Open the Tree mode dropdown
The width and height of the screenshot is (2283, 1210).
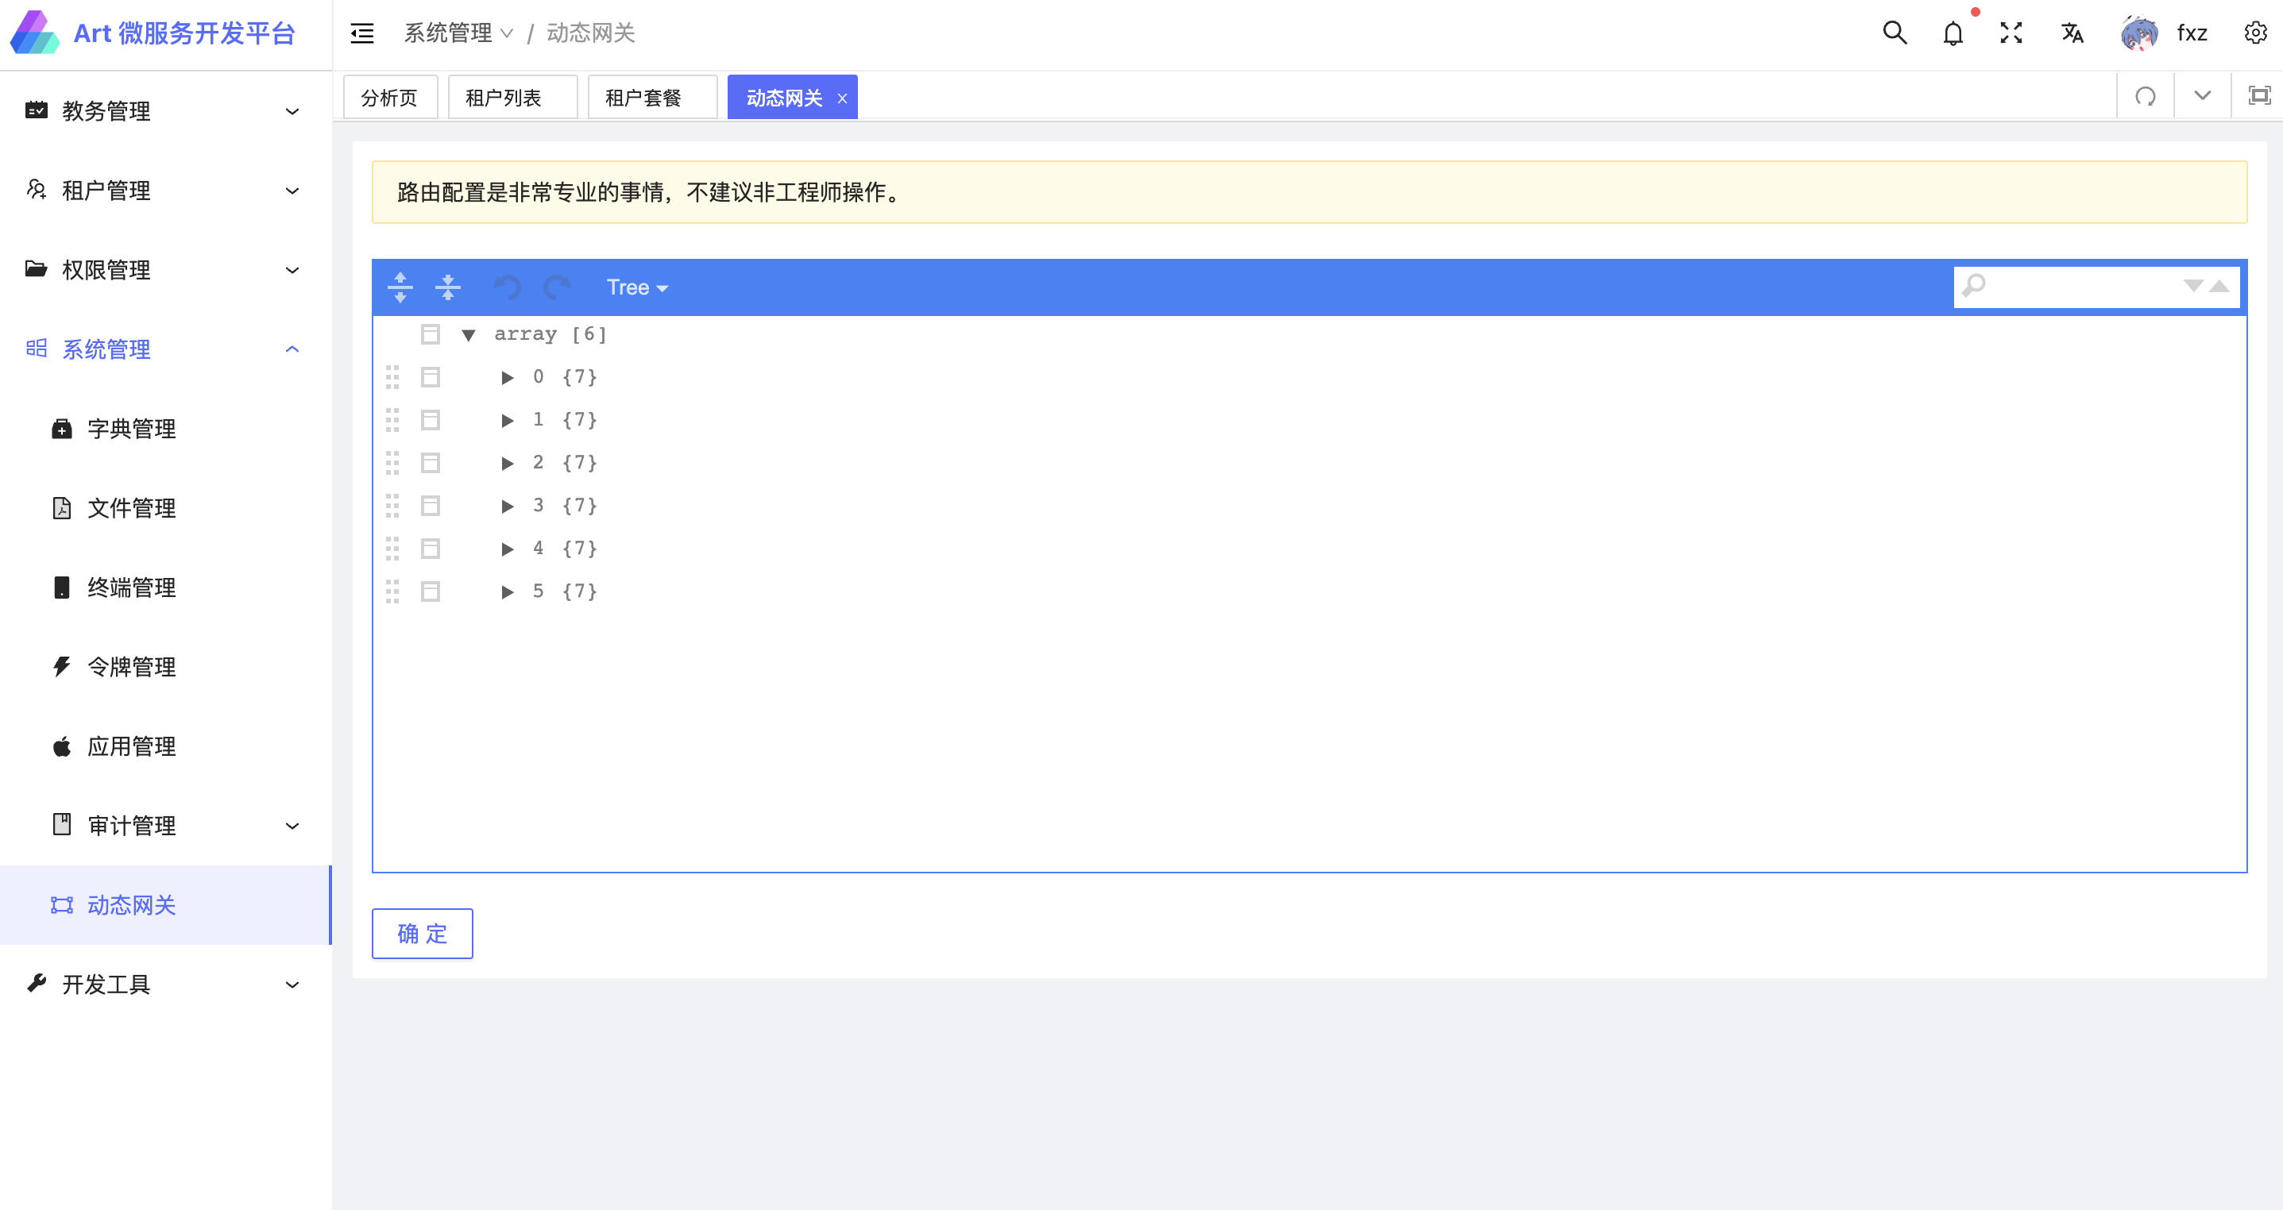tap(636, 287)
